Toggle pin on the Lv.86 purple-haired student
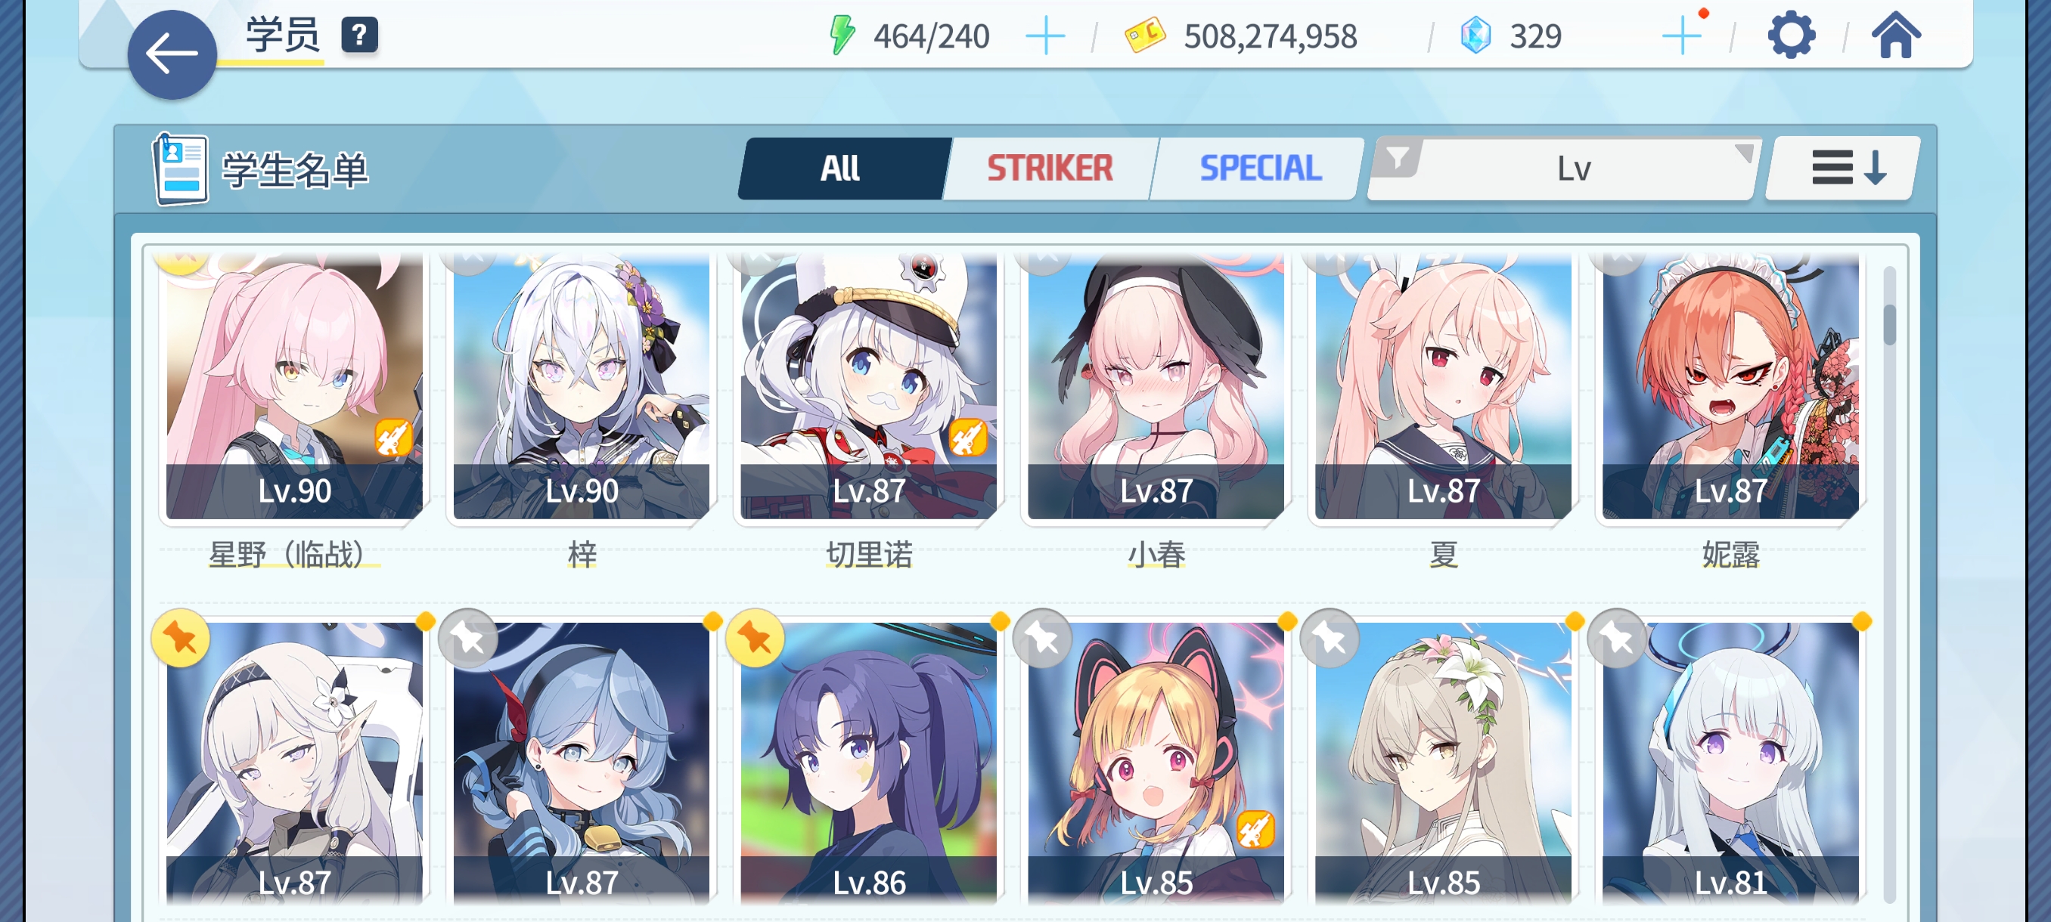This screenshot has height=922, width=2051. (755, 638)
